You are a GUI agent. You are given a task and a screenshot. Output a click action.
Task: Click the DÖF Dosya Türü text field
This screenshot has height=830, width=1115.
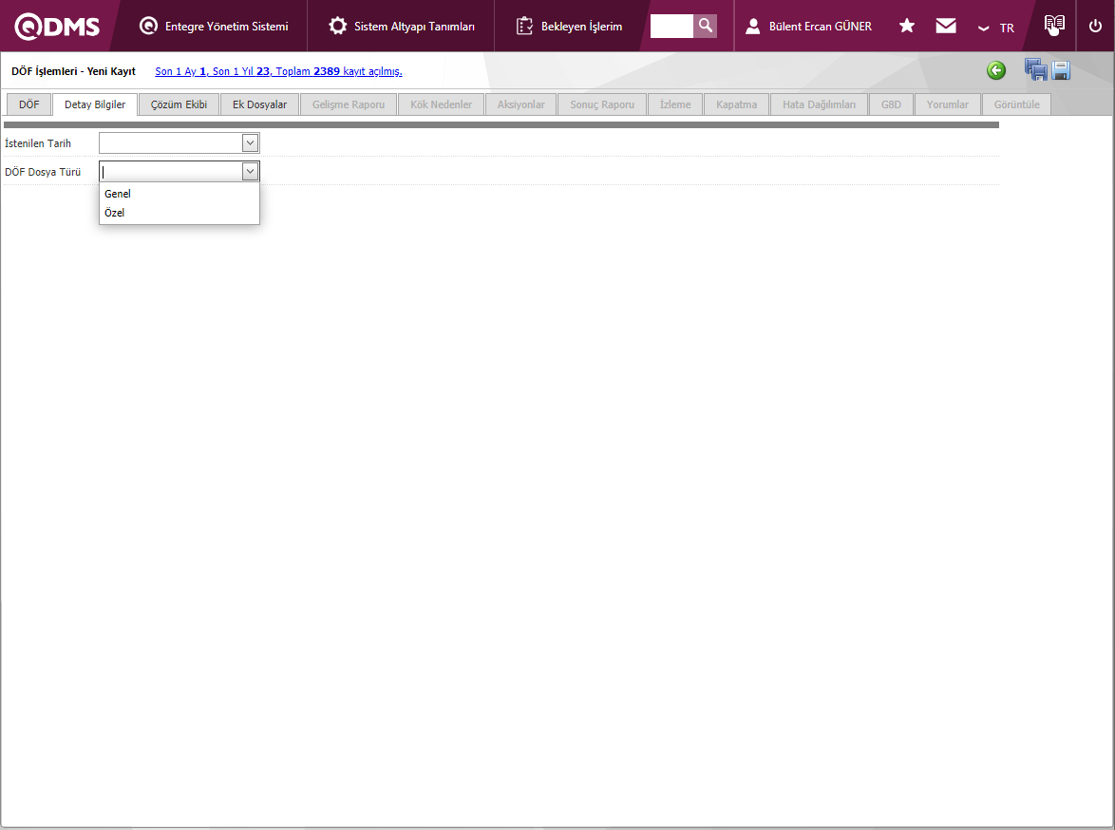(x=171, y=171)
